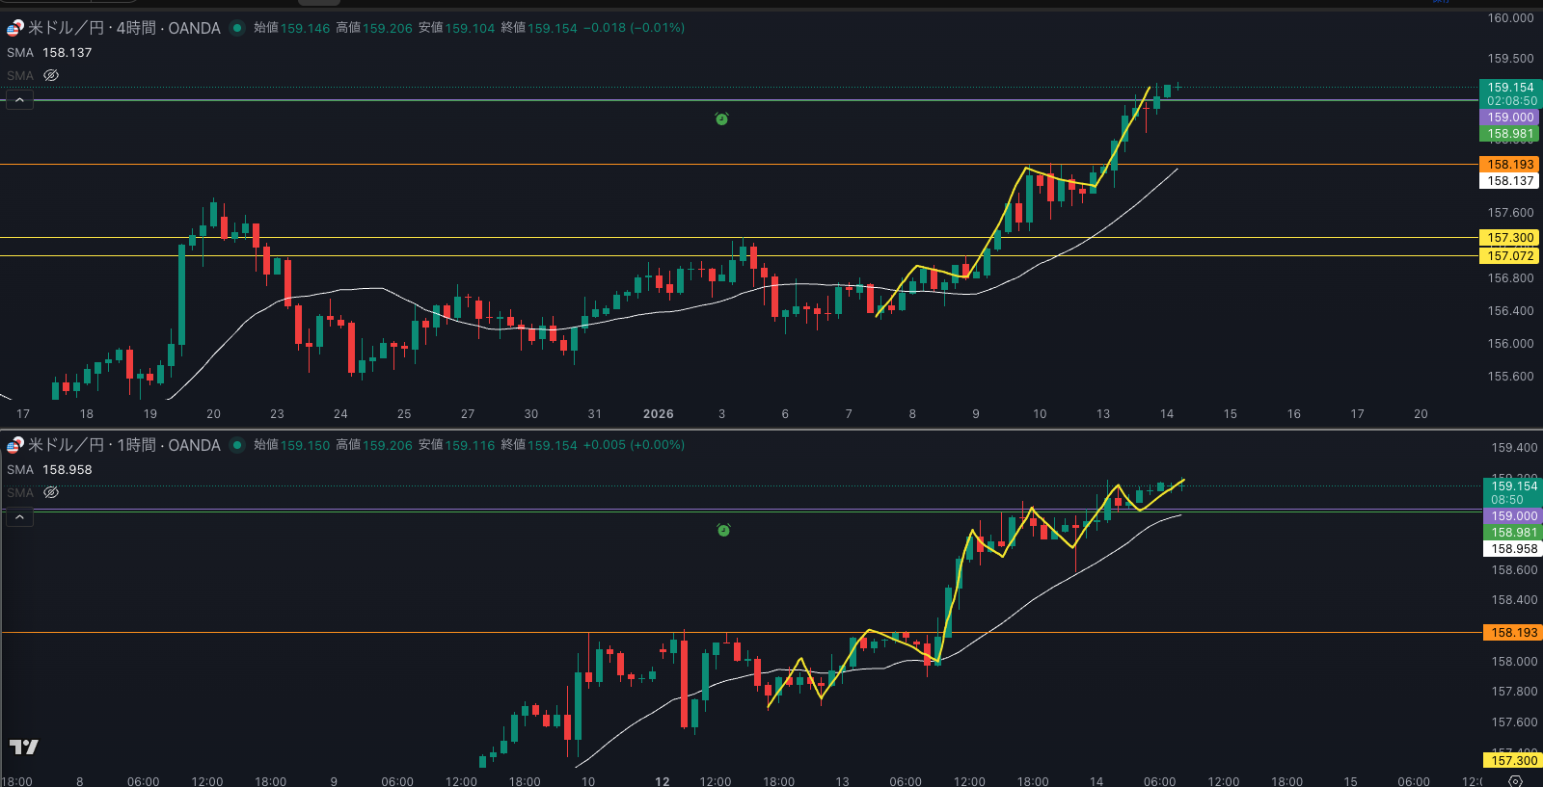Collapse the indicator legend on 1-hour chart
The width and height of the screenshot is (1543, 787).
(19, 517)
